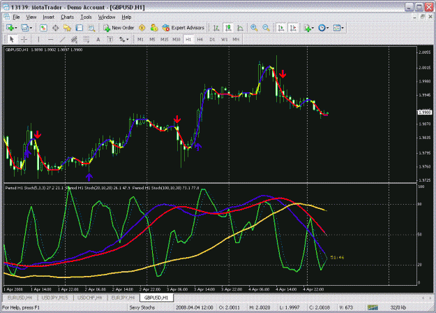Expand the periodicity clock dropdown

[x=328, y=28]
